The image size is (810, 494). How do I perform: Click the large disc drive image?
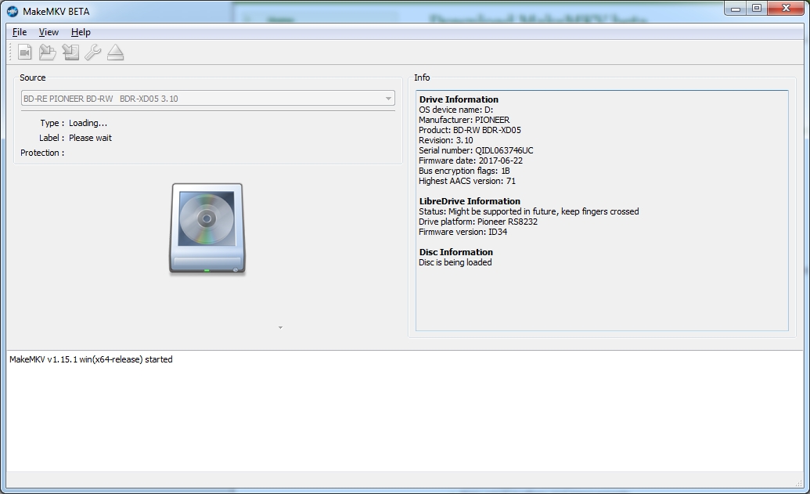click(207, 228)
